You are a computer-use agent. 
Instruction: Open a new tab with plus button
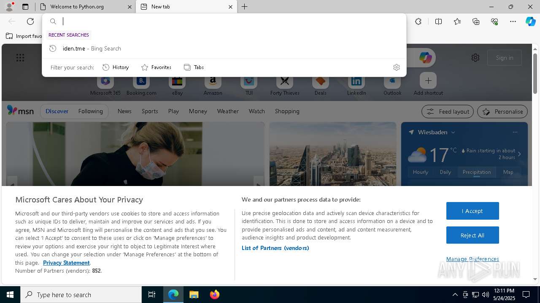click(244, 7)
